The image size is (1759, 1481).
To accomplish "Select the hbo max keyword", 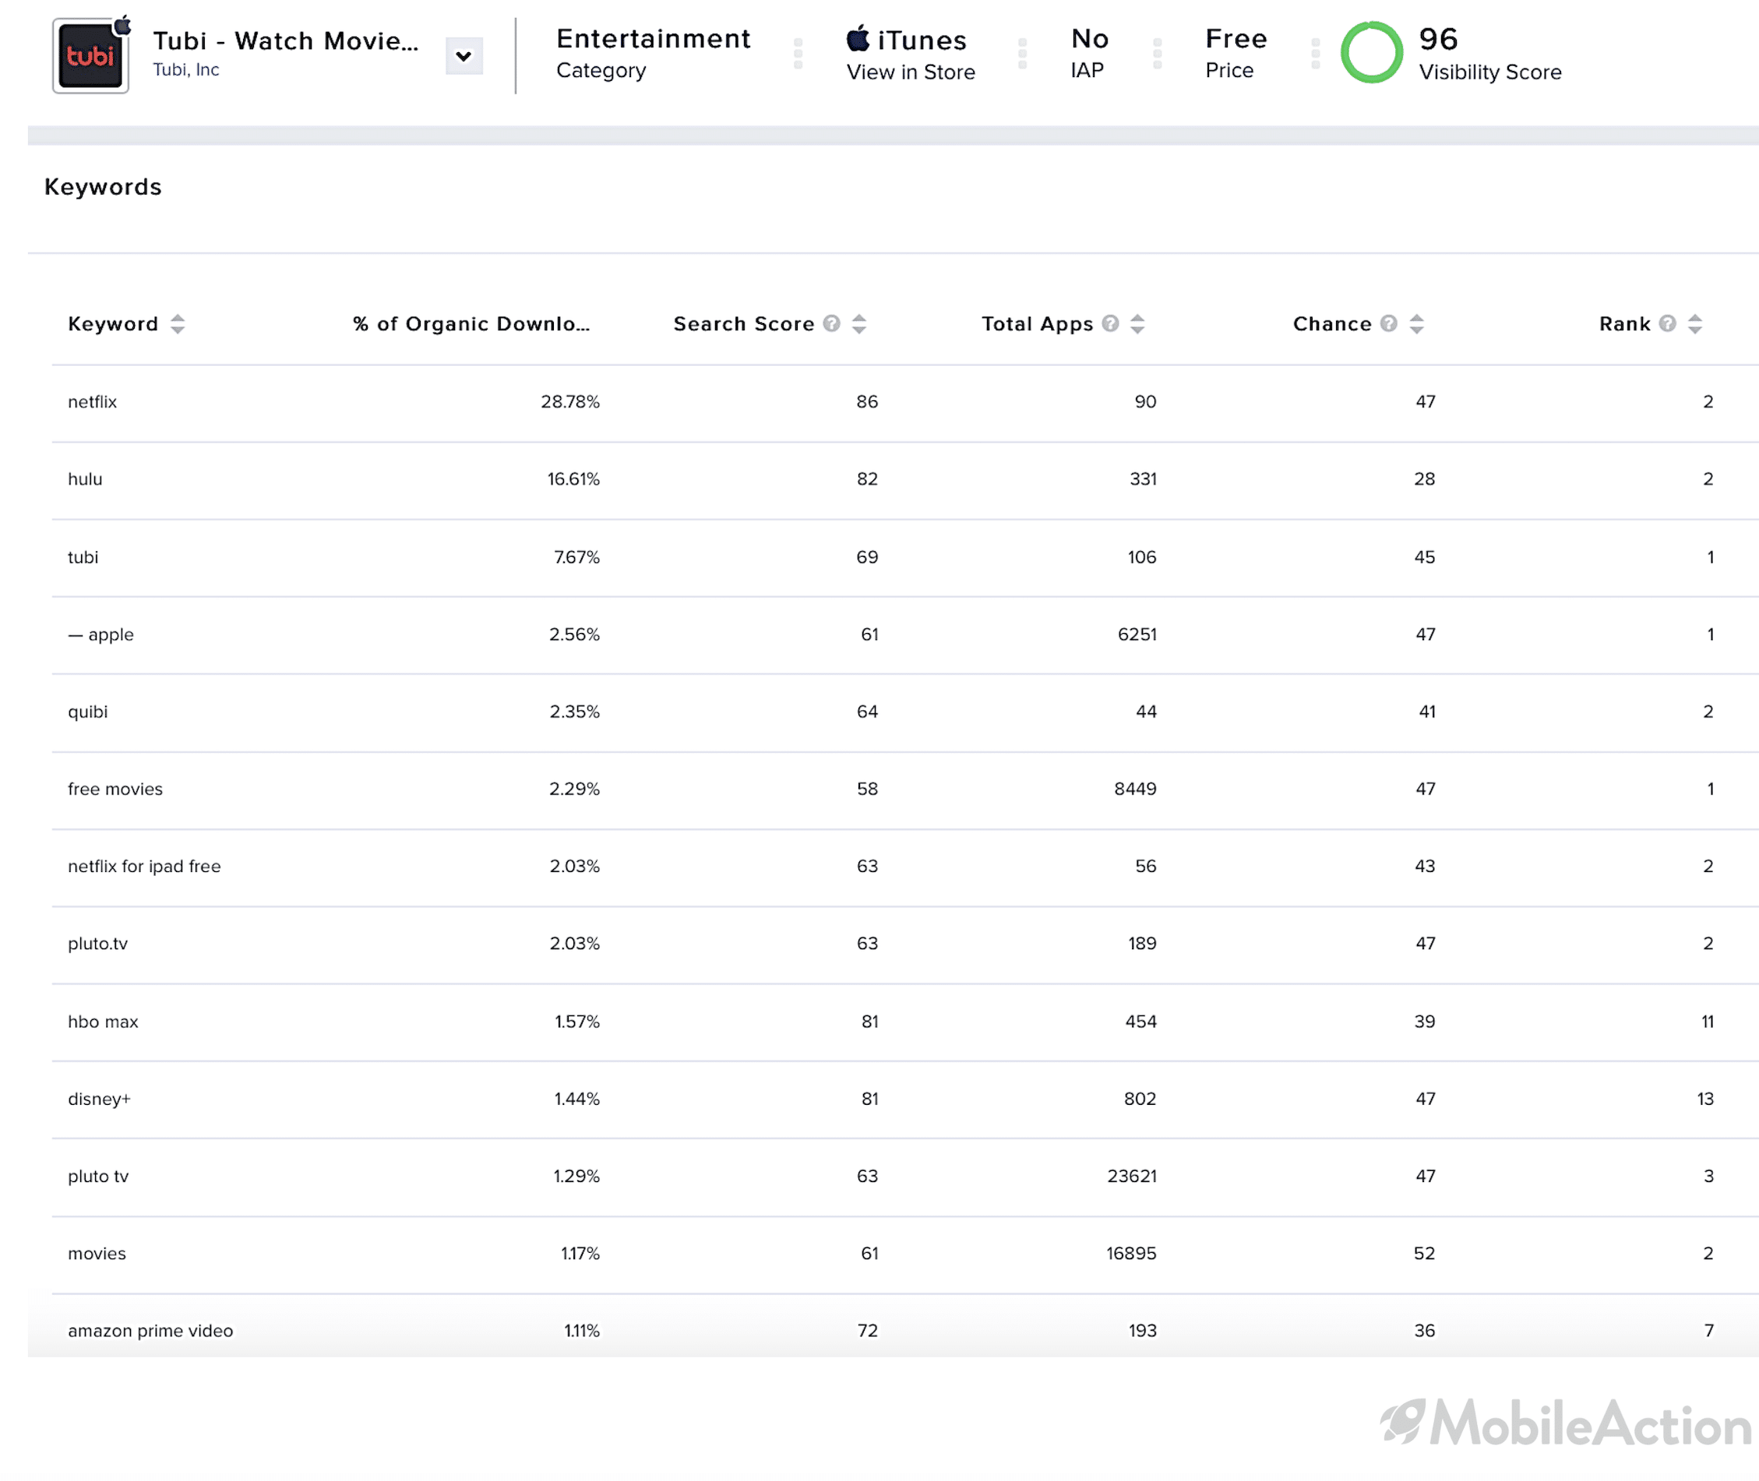I will pyautogui.click(x=103, y=1022).
